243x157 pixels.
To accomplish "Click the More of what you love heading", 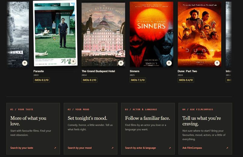I will (x=28, y=121).
